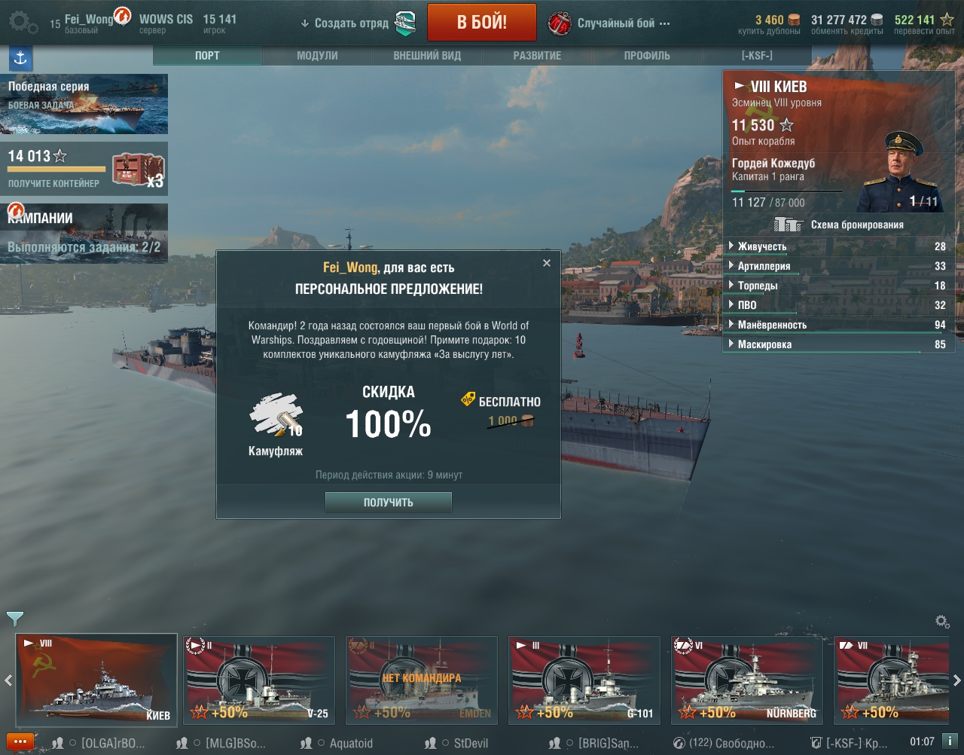This screenshot has height=755, width=964.
Task: Click the anchor port icon
Action: click(20, 57)
